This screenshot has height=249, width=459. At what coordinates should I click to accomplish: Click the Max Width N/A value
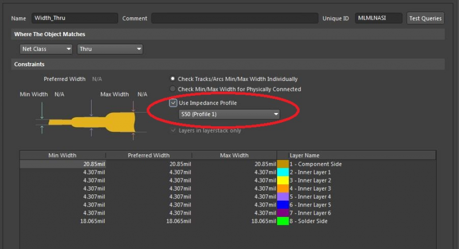click(142, 94)
